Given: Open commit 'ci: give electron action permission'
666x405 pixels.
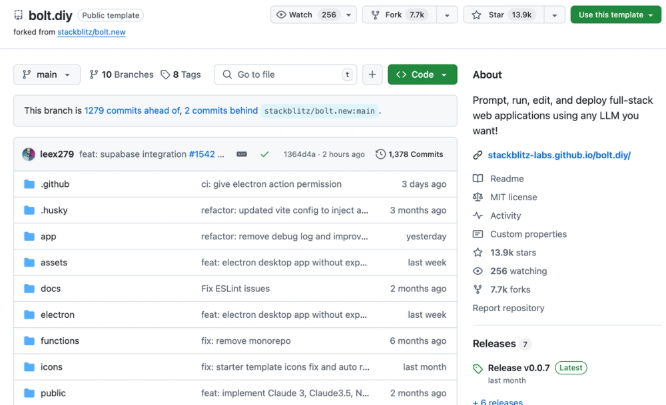Looking at the screenshot, I should click(272, 184).
